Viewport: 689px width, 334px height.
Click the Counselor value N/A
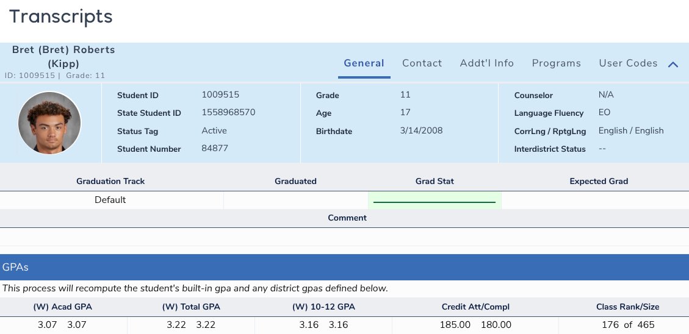point(606,94)
